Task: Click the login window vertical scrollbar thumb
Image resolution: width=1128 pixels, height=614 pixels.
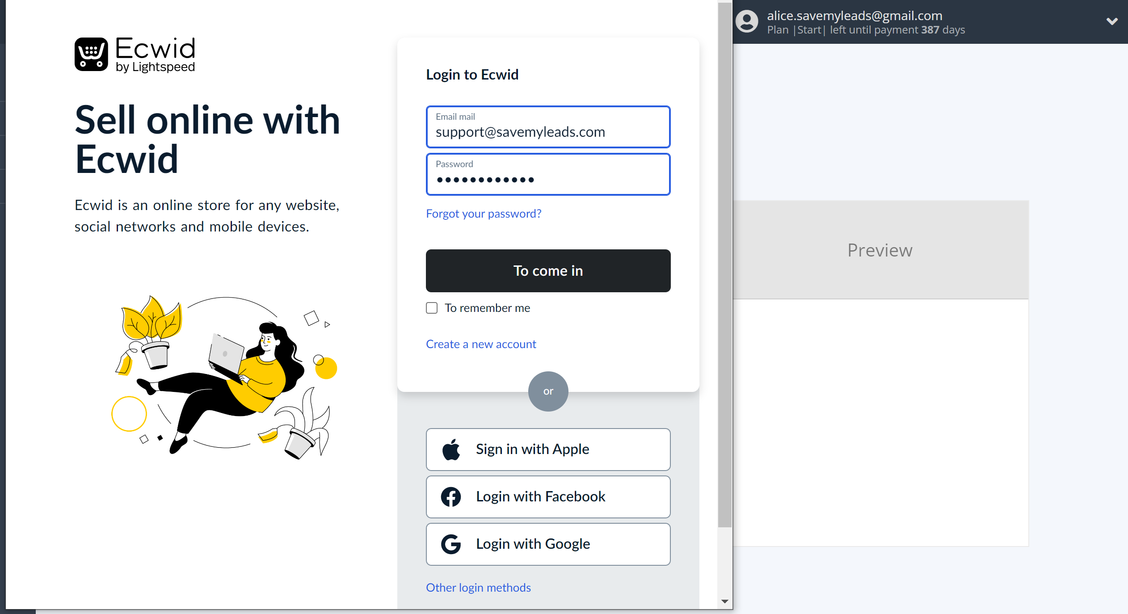Action: click(x=725, y=265)
